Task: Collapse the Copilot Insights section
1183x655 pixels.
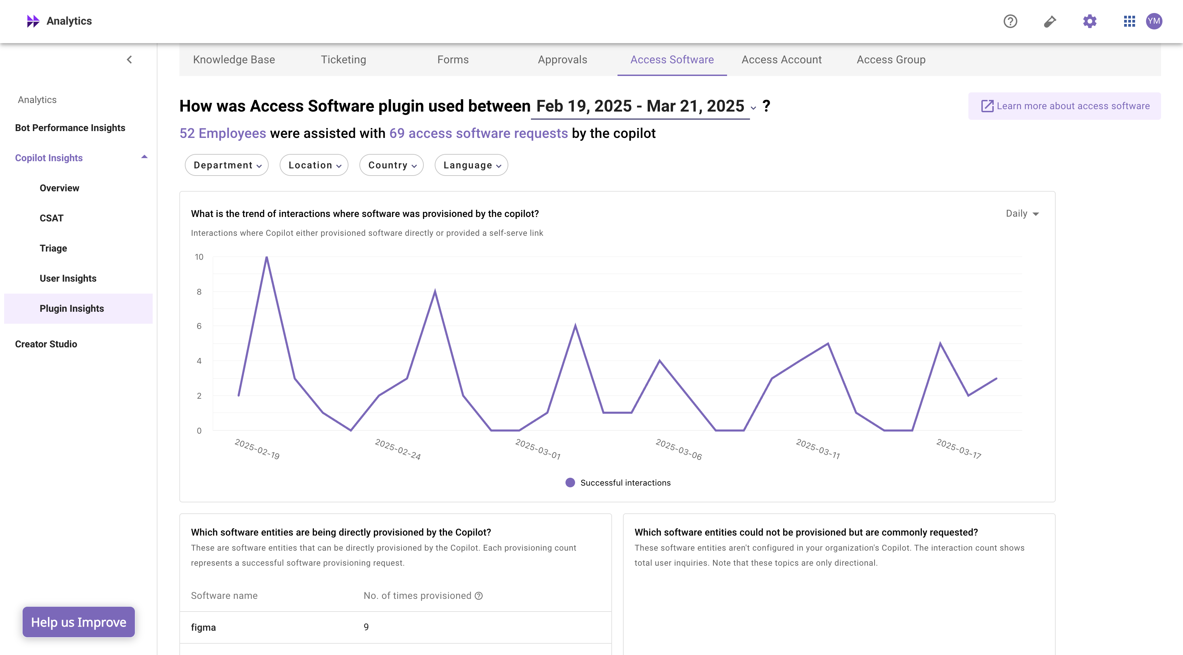Action: coord(144,157)
